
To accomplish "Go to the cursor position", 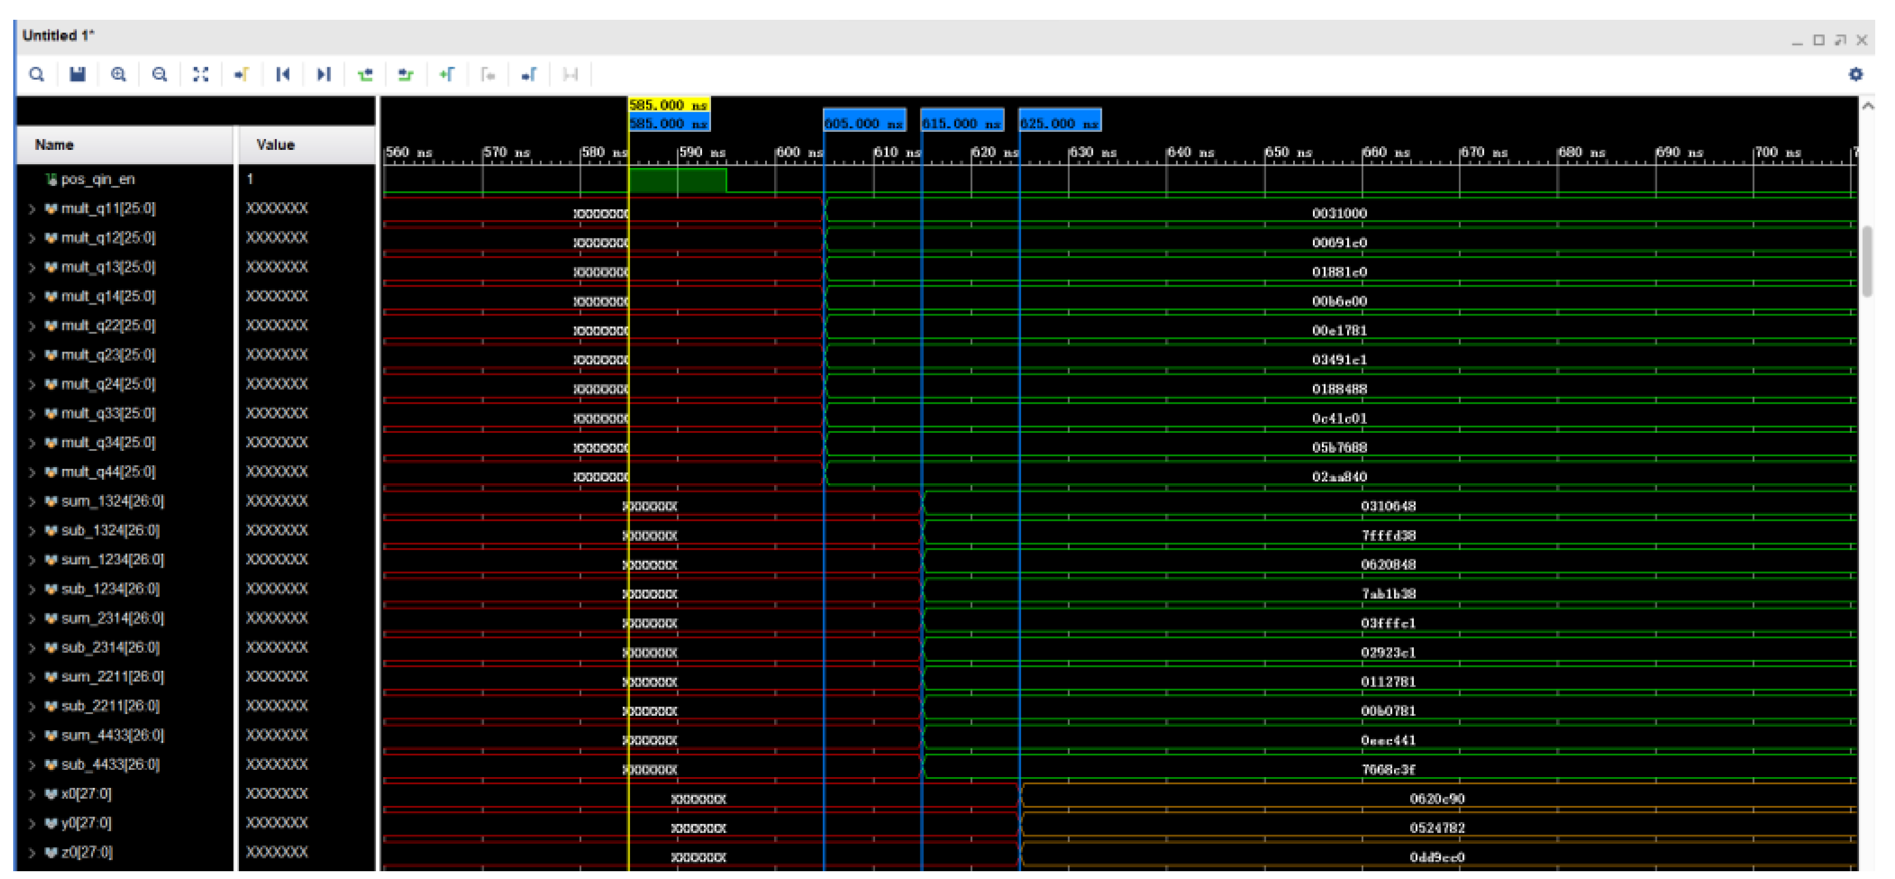I will [x=241, y=74].
